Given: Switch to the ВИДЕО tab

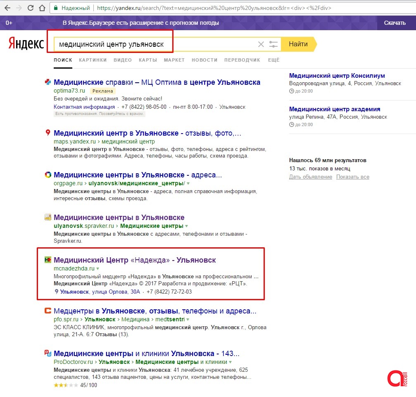Looking at the screenshot, I should [x=123, y=60].
